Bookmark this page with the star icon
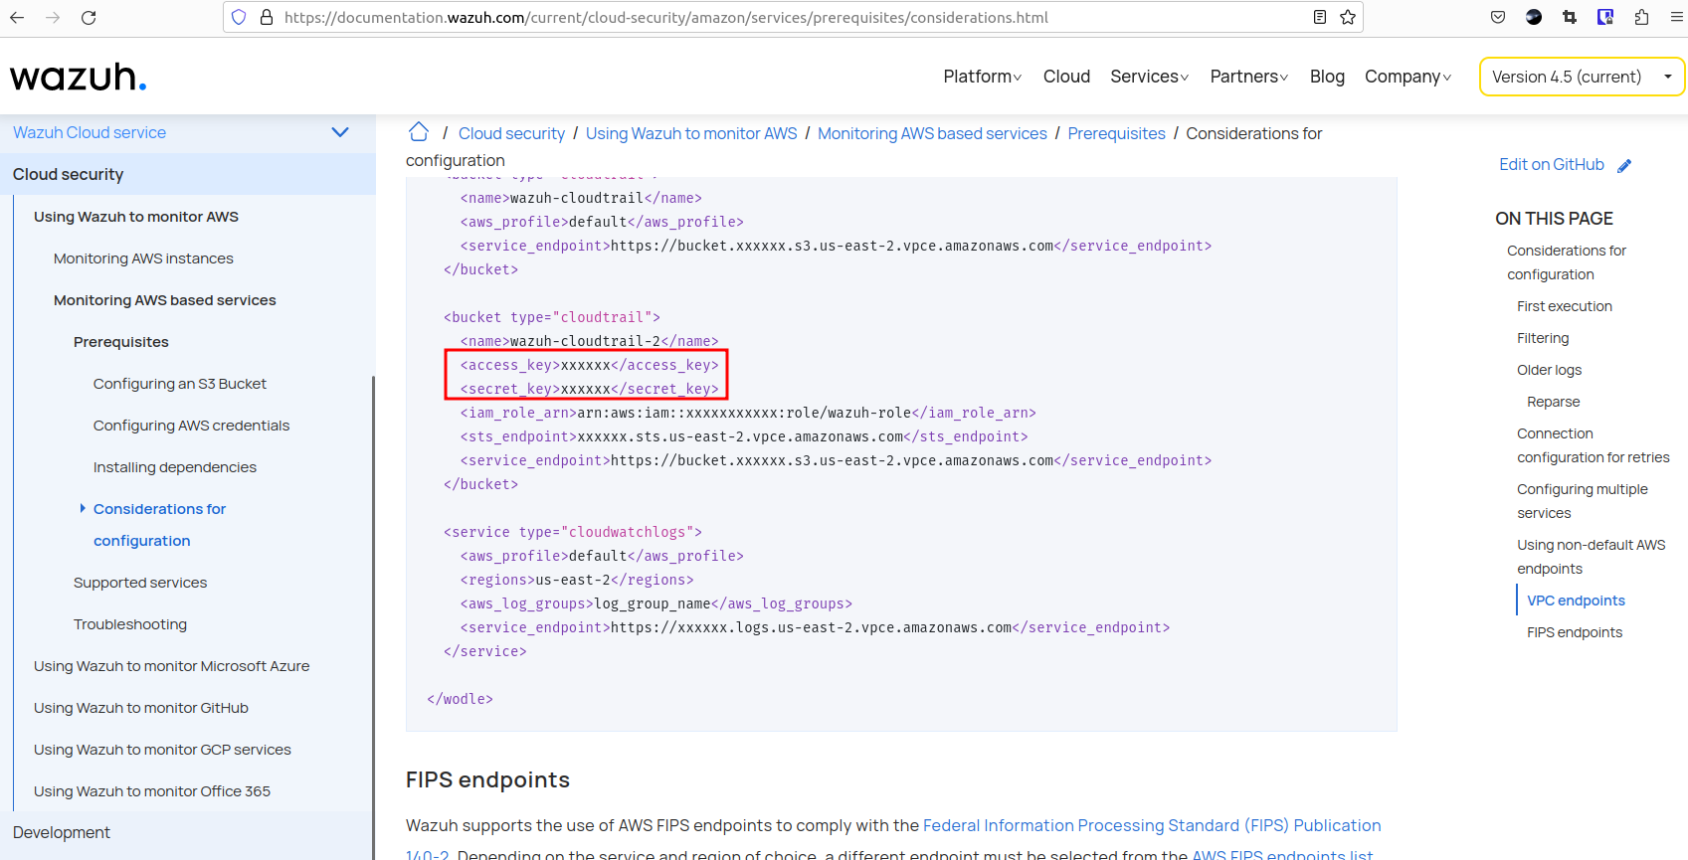1688x860 pixels. (x=1348, y=17)
